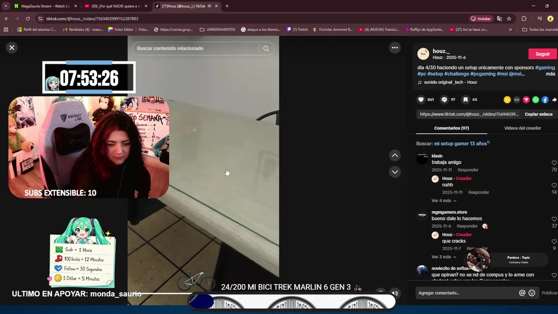Share via the red send-to-friends icon

(526, 100)
